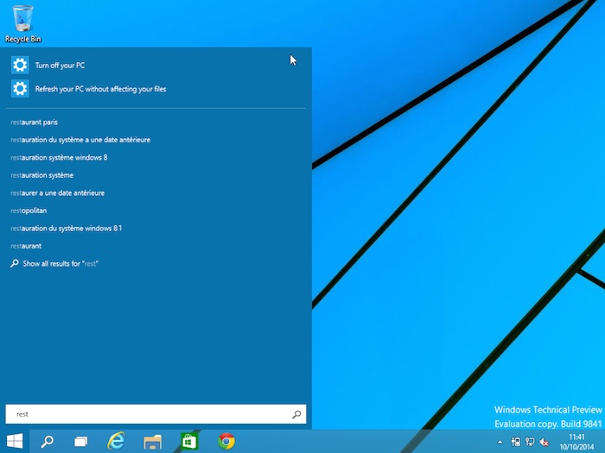The image size is (605, 453).
Task: Launch Google Chrome from the taskbar
Action: (226, 441)
